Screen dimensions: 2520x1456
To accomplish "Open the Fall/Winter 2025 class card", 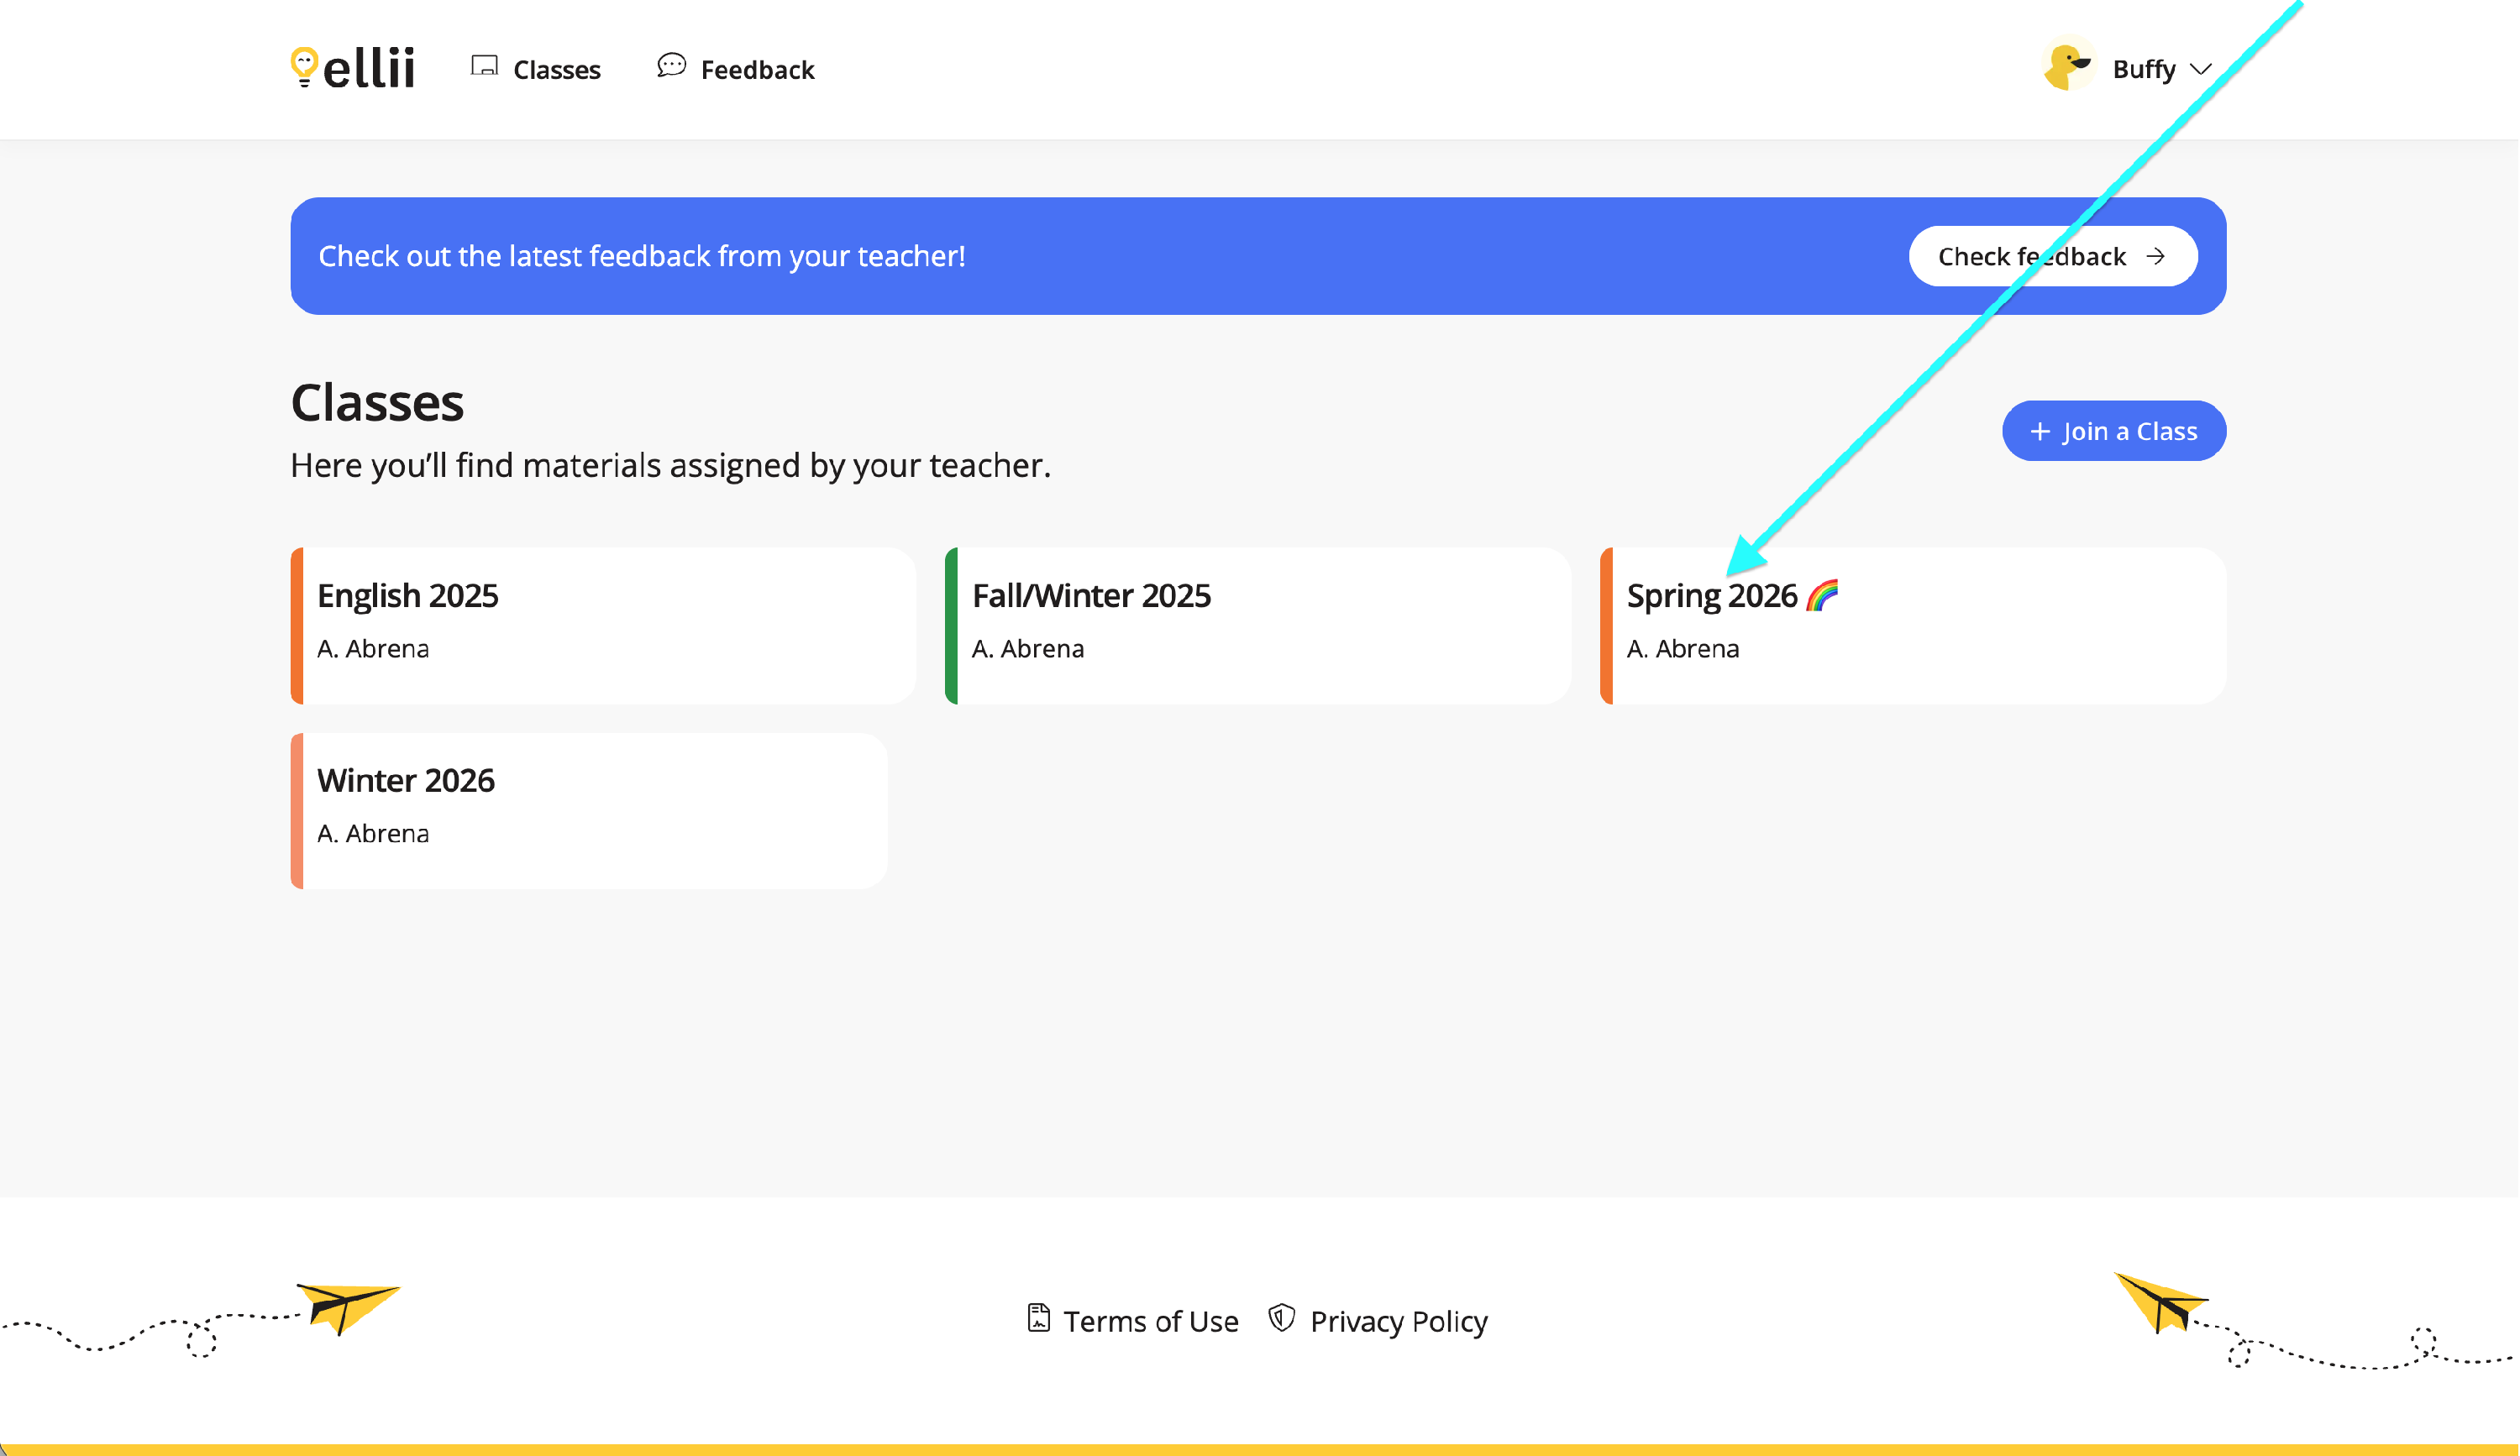I will (1258, 626).
